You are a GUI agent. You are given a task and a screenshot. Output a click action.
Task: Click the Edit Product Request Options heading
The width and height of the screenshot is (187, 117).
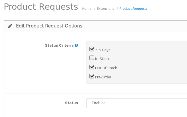click(x=49, y=26)
